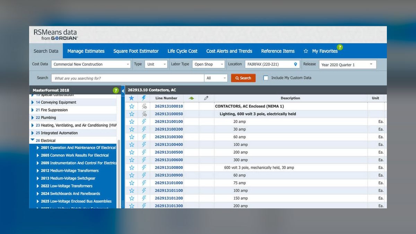
Task: Open Reference Items tab
Action: click(278, 51)
